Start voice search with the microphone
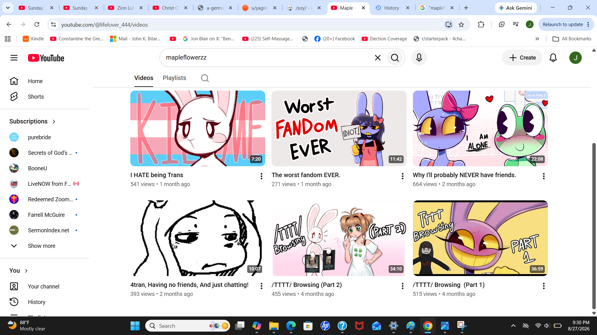 [419, 58]
